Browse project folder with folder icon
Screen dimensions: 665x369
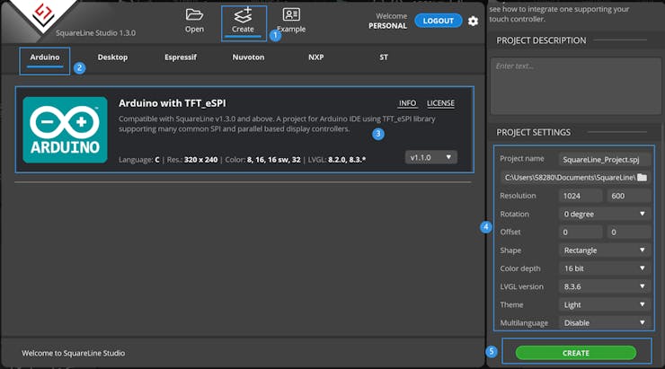[x=642, y=178]
